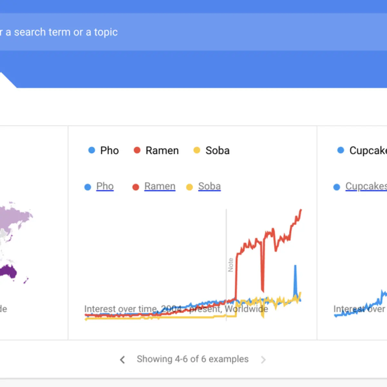
Task: Click the Pho heading in card title
Action: (109, 150)
